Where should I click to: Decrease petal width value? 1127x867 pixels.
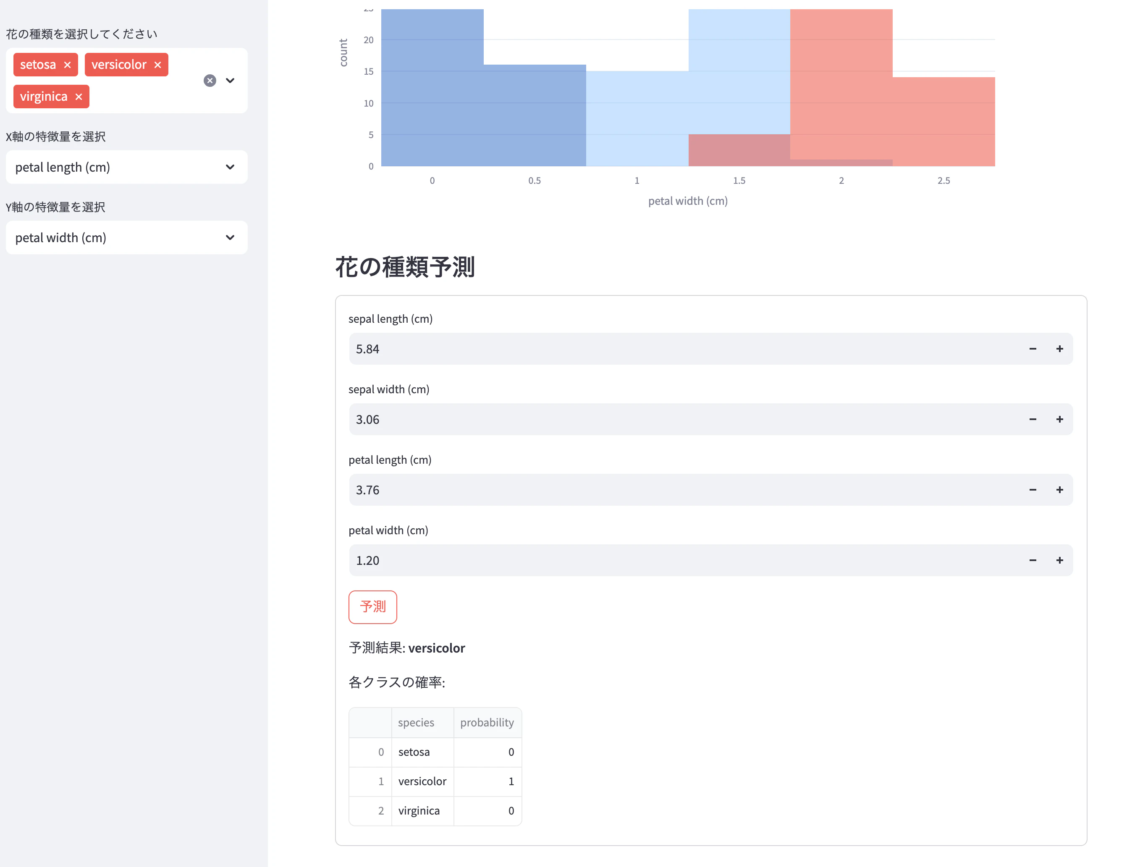pos(1033,561)
